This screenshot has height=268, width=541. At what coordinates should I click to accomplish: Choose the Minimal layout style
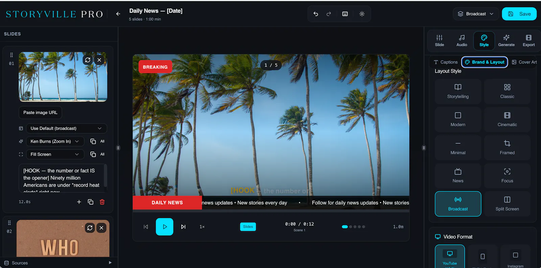(x=458, y=148)
